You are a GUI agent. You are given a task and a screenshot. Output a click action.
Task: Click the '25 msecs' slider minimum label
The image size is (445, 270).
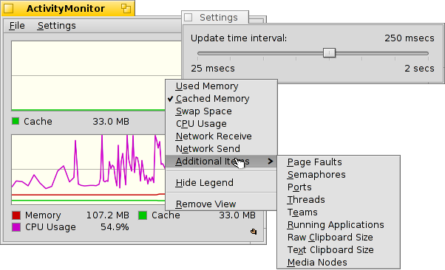click(x=213, y=69)
